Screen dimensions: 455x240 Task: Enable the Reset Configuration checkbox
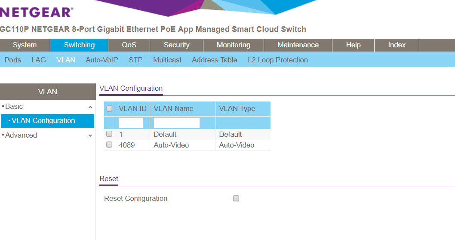[236, 198]
